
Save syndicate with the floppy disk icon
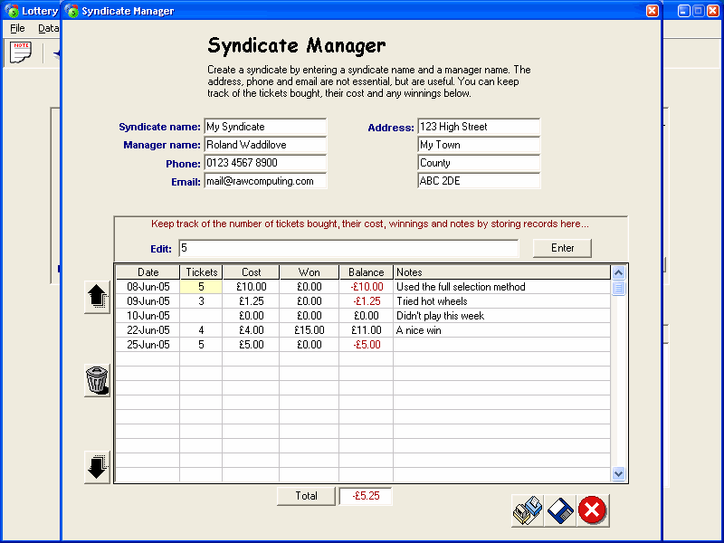pos(560,510)
